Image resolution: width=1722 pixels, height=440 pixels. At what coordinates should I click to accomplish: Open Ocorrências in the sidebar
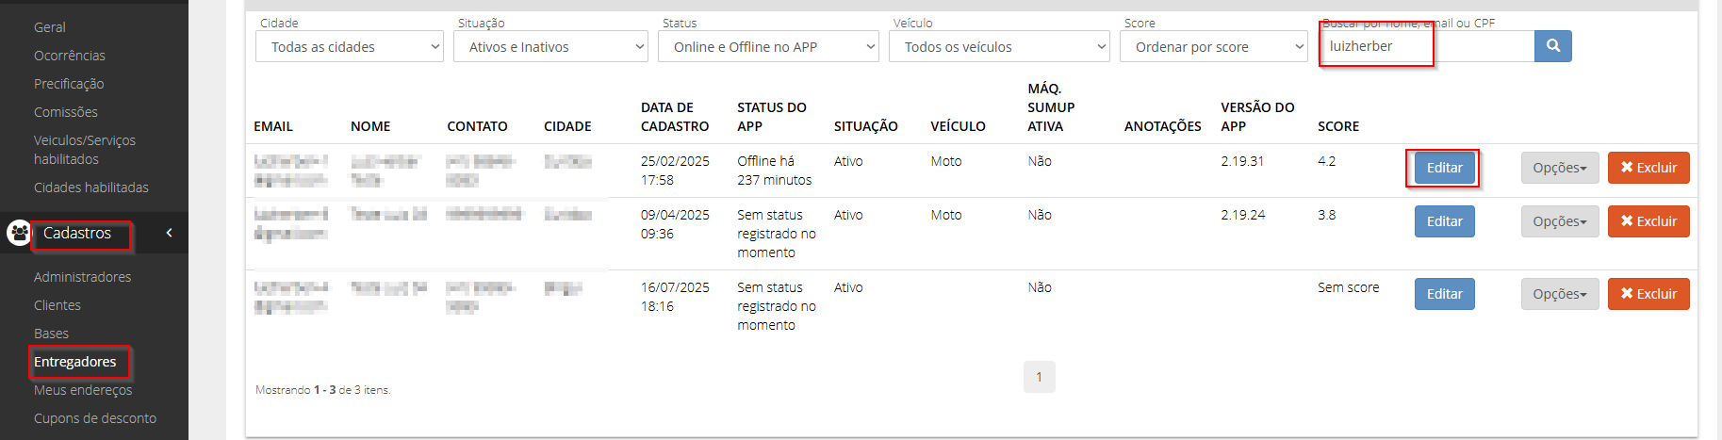point(70,56)
